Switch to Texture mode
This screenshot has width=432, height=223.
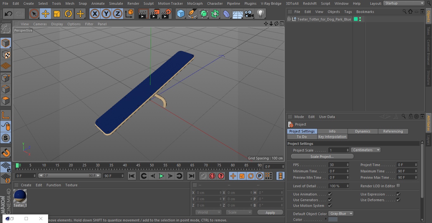[6, 54]
